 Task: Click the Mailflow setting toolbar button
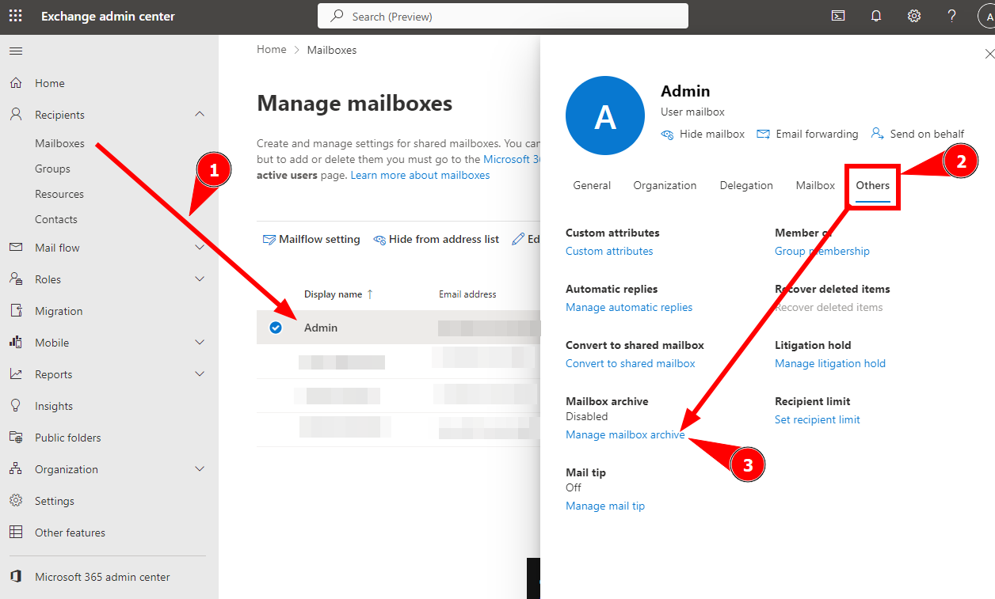311,239
